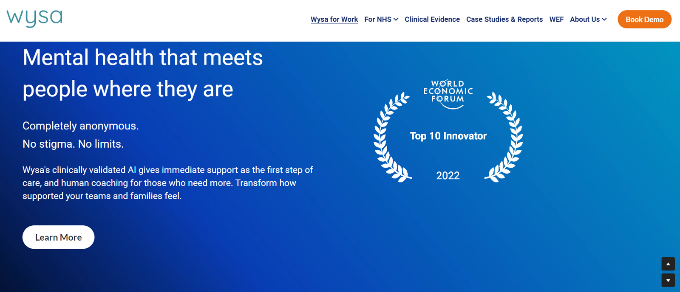The image size is (680, 292).
Task: Go to Clinical Evidence
Action: click(x=432, y=20)
